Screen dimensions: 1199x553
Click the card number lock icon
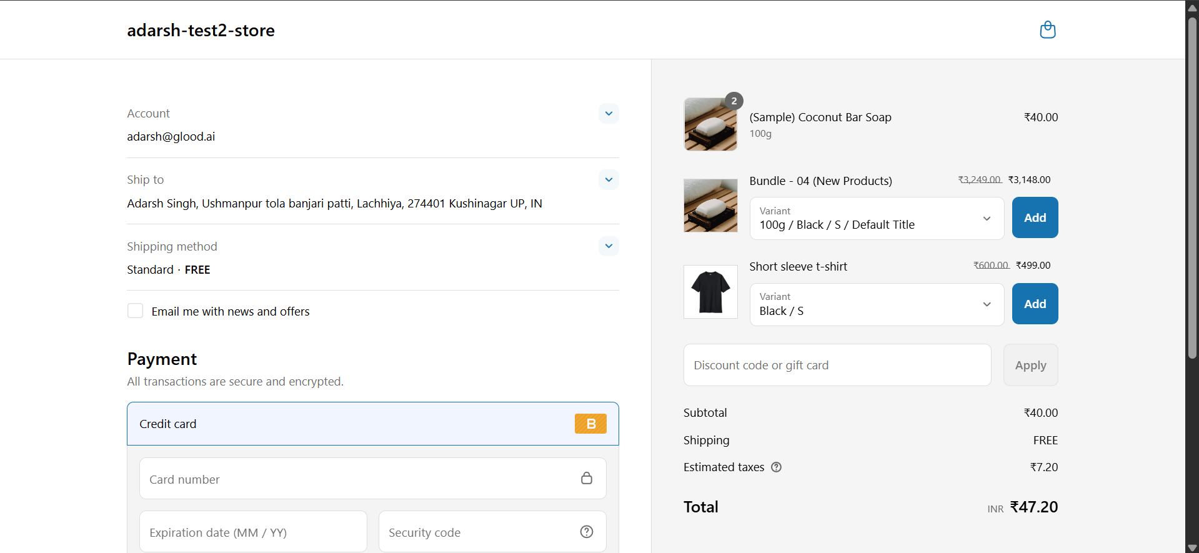pos(586,479)
